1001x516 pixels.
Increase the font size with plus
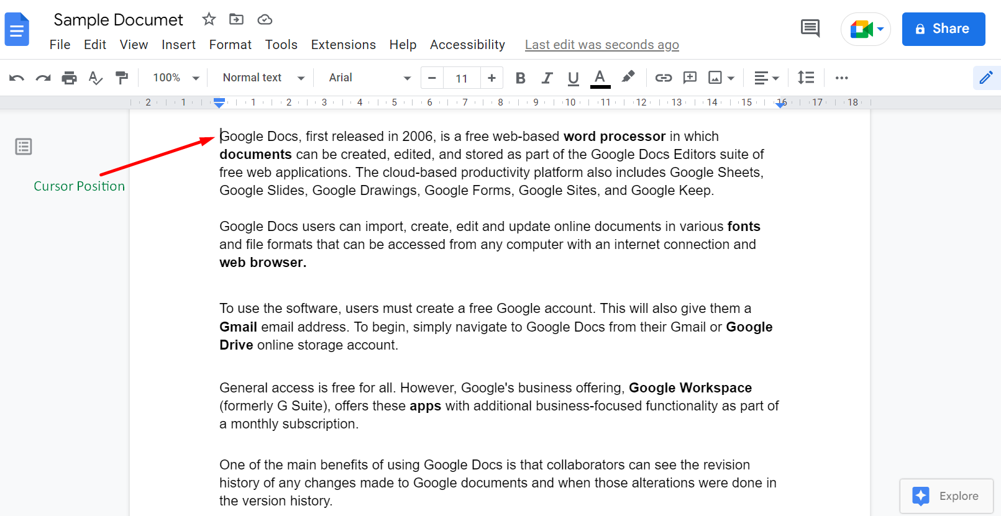point(491,78)
